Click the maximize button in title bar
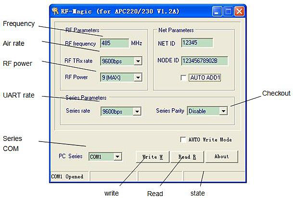This screenshot has width=293, height=198. coord(228,12)
